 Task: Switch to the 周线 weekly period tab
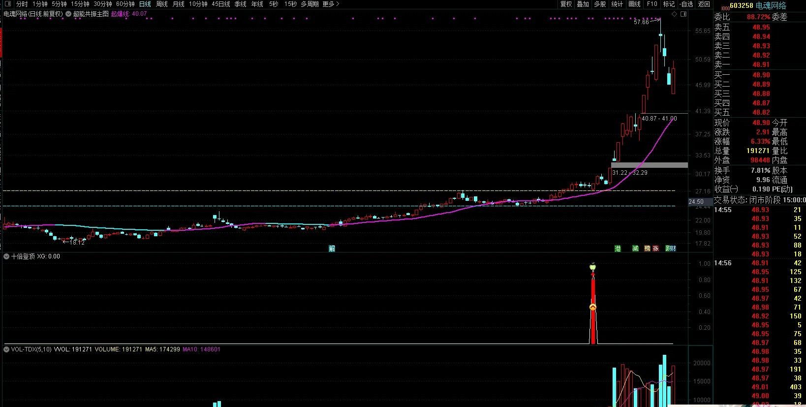[161, 4]
